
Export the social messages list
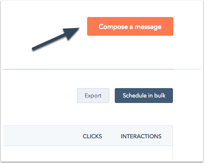(93, 95)
